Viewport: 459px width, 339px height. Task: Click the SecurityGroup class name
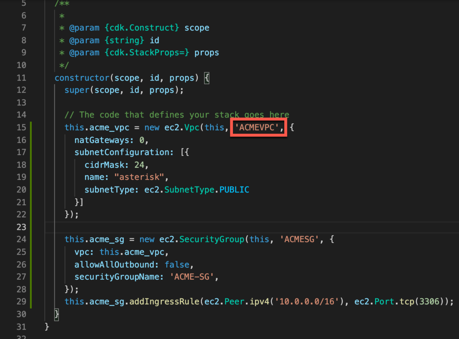point(212,239)
